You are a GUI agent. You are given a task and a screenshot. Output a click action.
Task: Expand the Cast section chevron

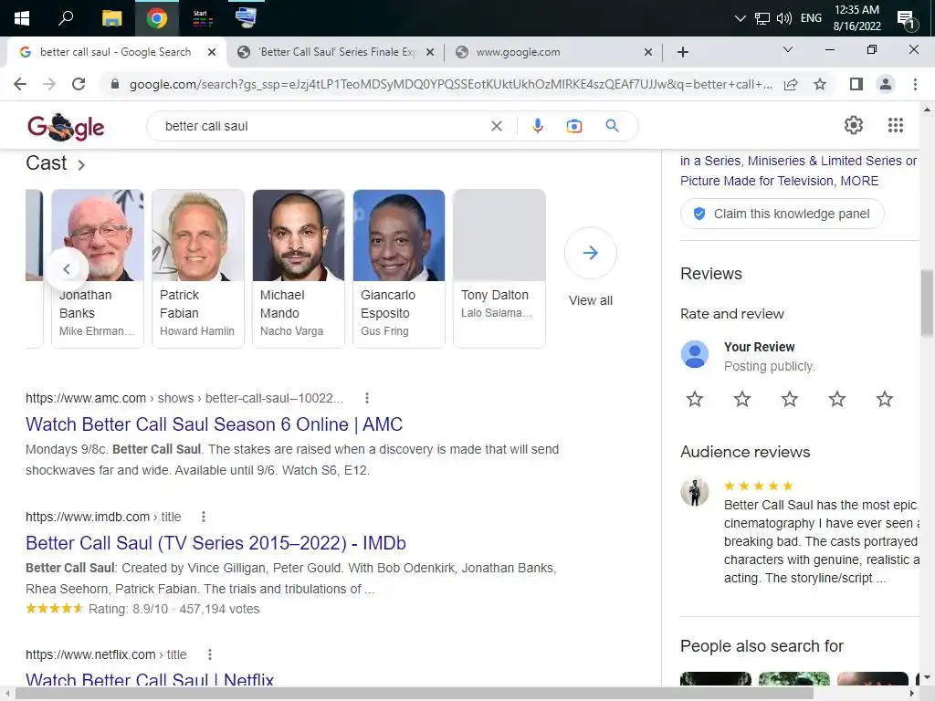pos(81,164)
